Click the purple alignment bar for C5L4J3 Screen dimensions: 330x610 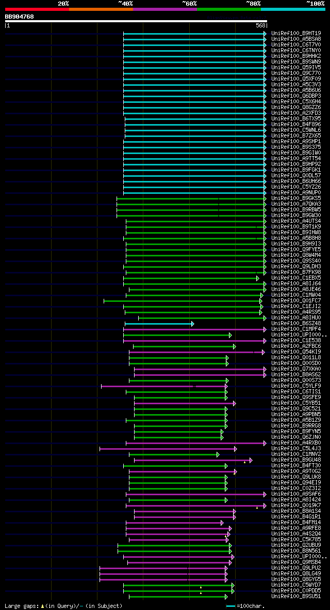coord(168,449)
